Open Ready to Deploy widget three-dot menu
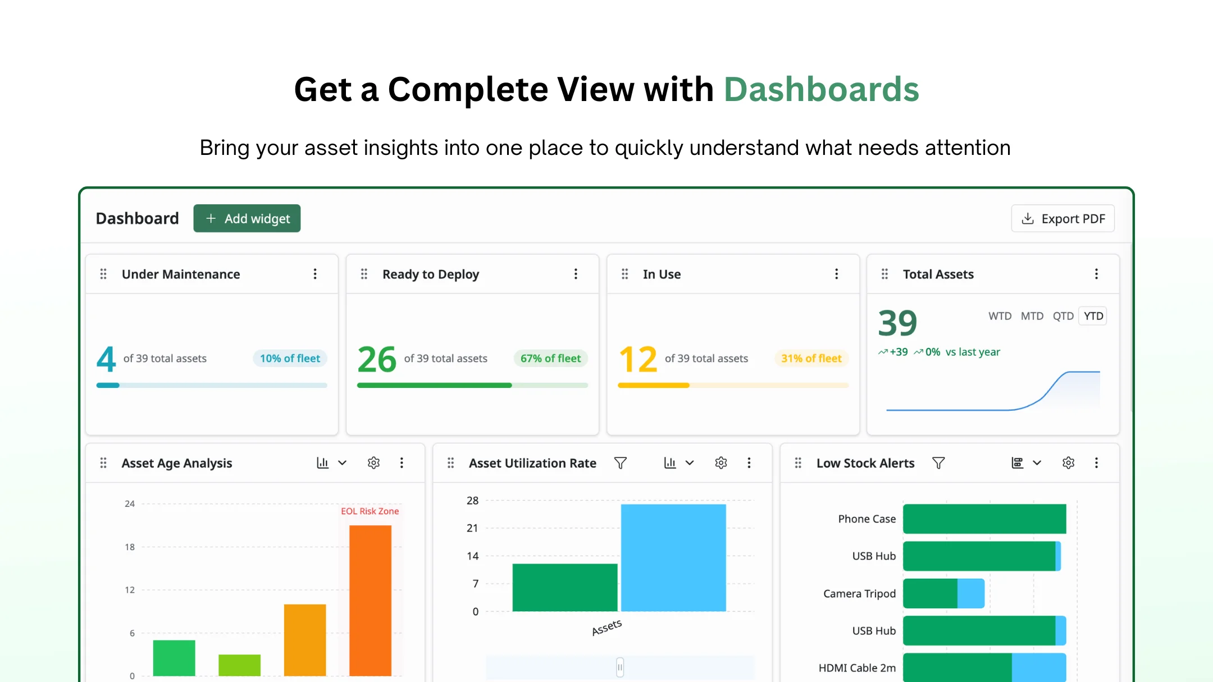This screenshot has width=1213, height=682. 576,274
